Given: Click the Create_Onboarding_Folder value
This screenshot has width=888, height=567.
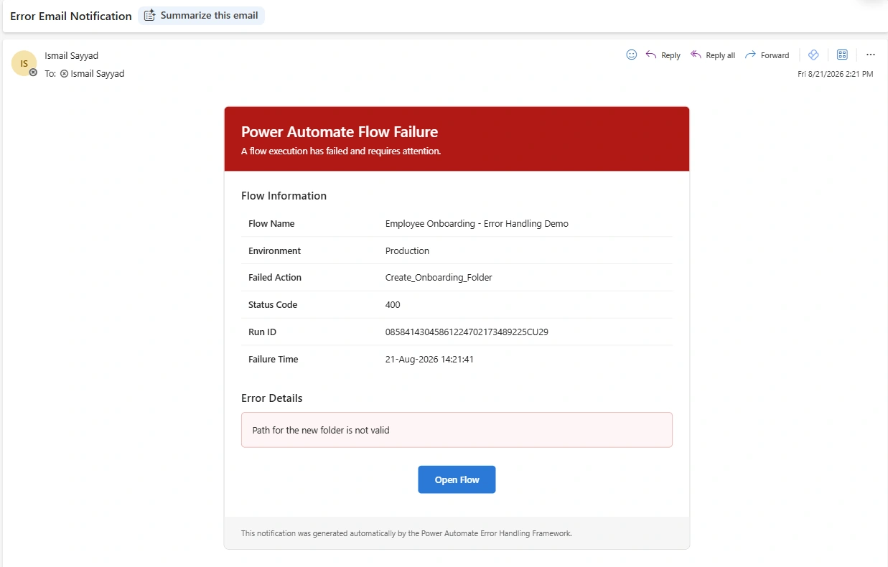Looking at the screenshot, I should coord(439,278).
